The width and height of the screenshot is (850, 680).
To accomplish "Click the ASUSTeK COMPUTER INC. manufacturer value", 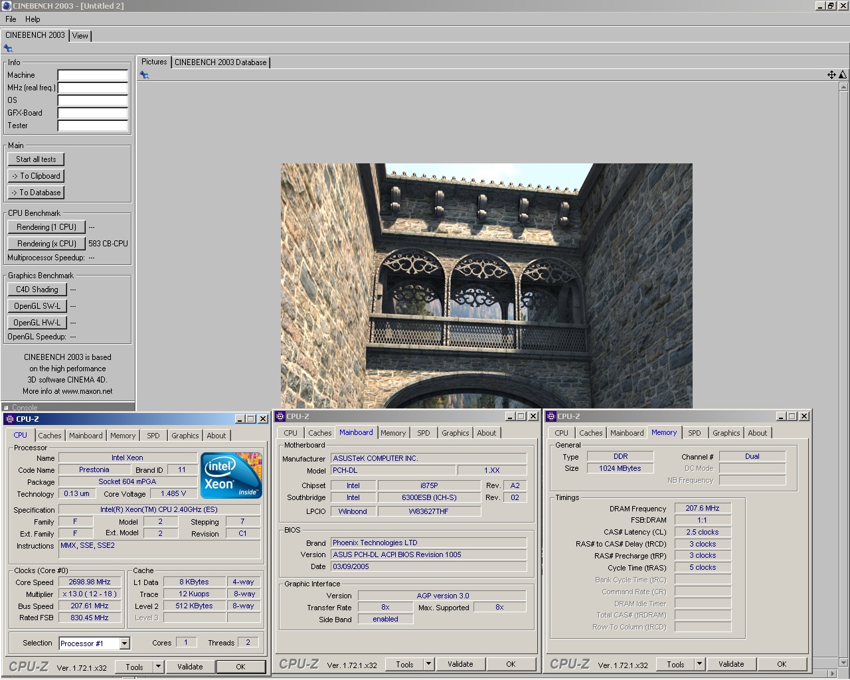I will (x=428, y=458).
